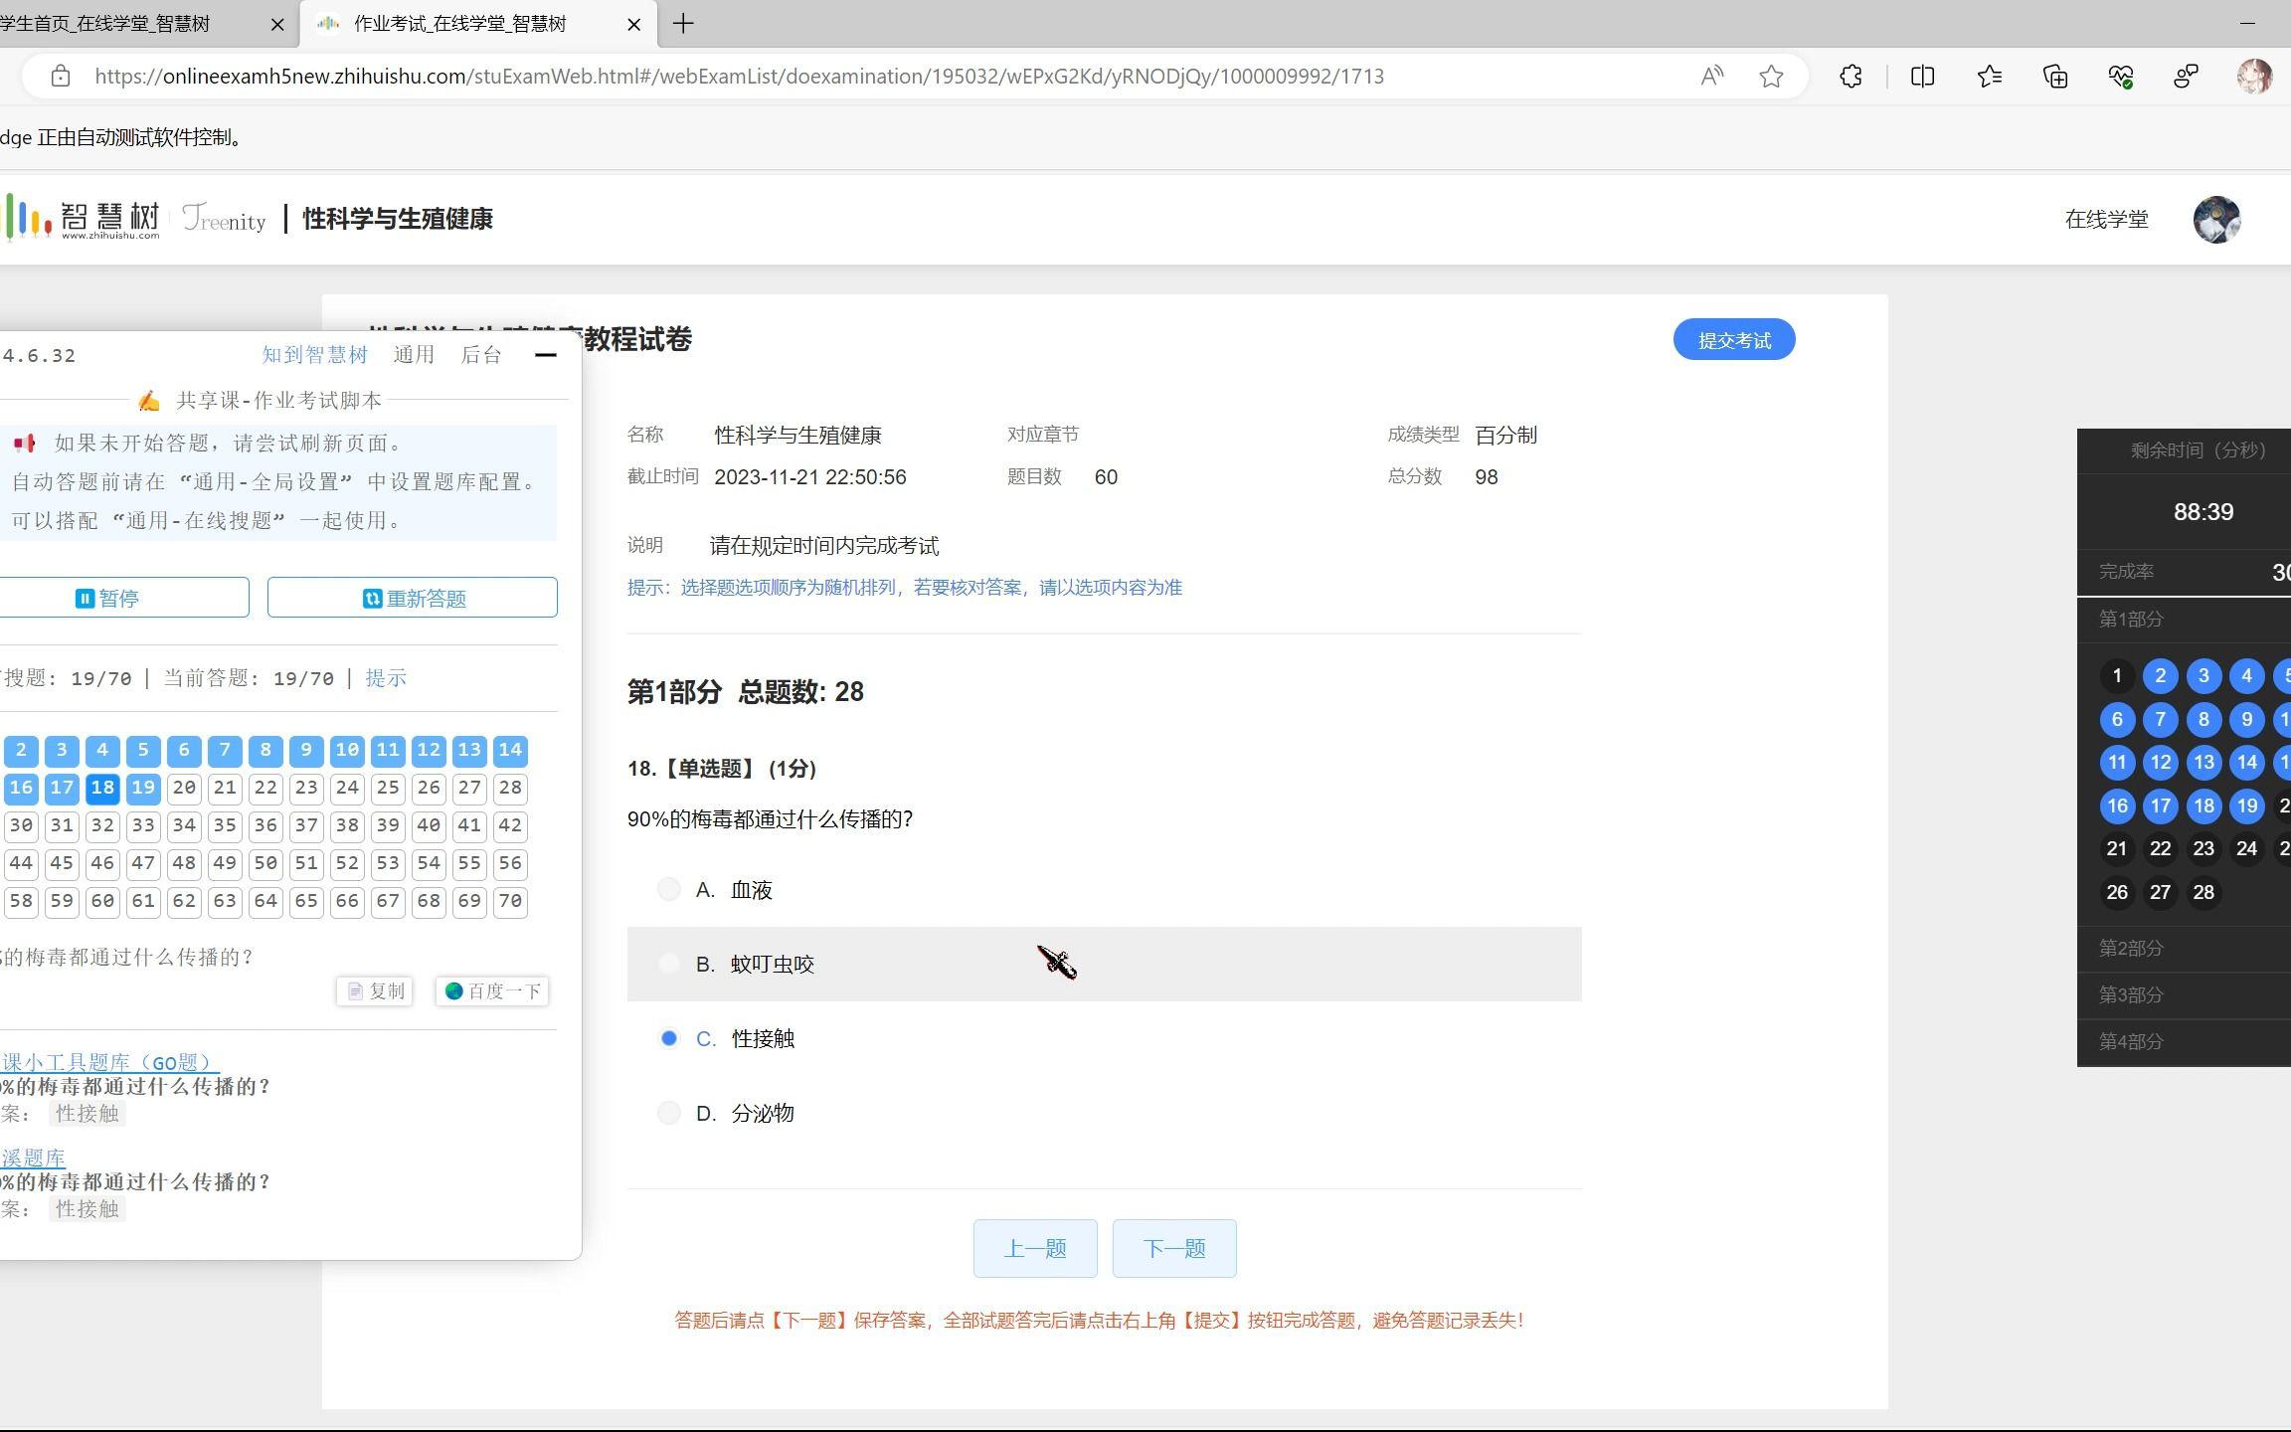Image resolution: width=2291 pixels, height=1432 pixels.
Task: Open browser Extensions puzzle icon
Action: [1850, 77]
